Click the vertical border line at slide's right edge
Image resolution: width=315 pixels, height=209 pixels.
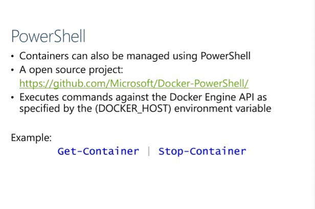click(x=314, y=104)
